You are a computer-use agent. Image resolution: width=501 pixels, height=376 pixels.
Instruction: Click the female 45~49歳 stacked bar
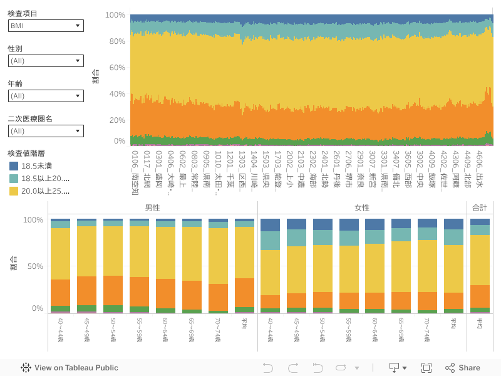click(x=296, y=266)
